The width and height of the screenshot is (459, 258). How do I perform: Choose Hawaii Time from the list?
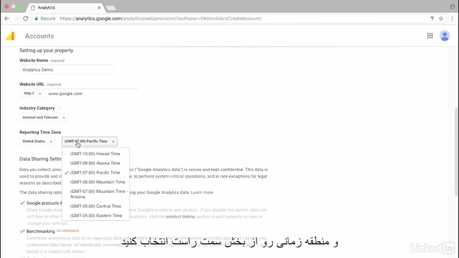95,153
